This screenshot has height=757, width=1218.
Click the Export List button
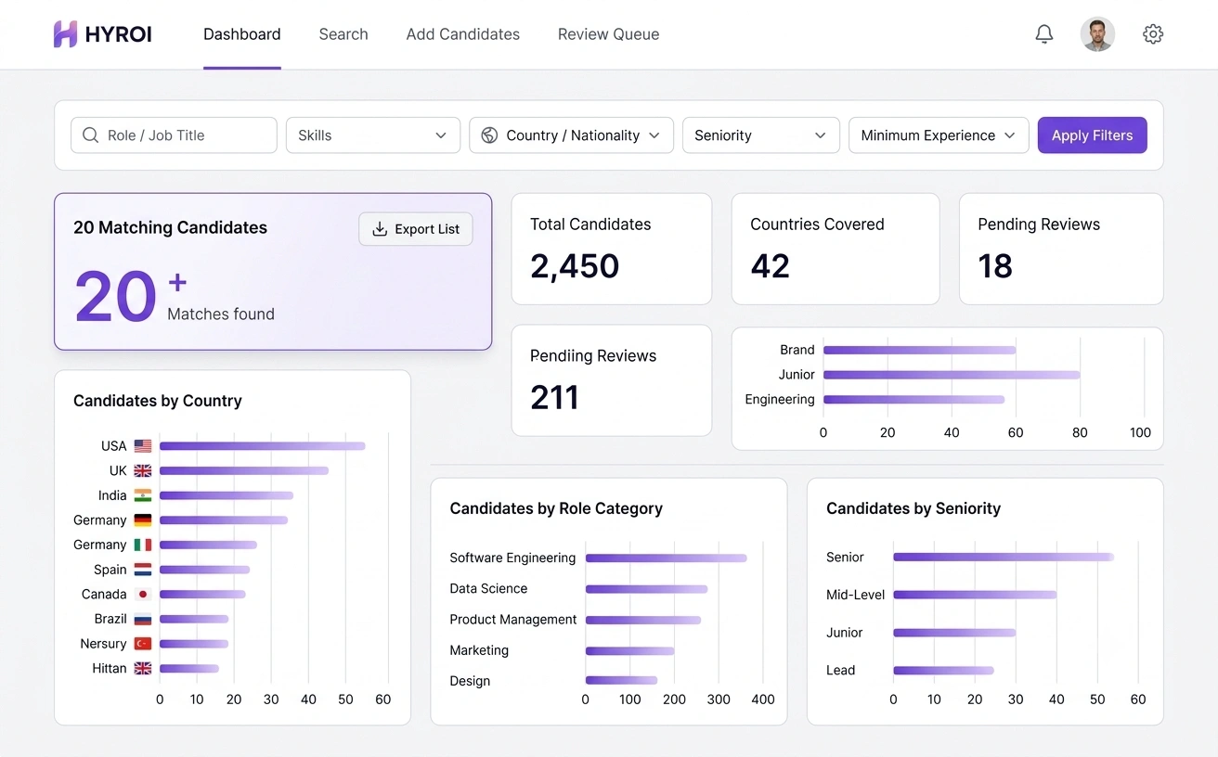(416, 229)
